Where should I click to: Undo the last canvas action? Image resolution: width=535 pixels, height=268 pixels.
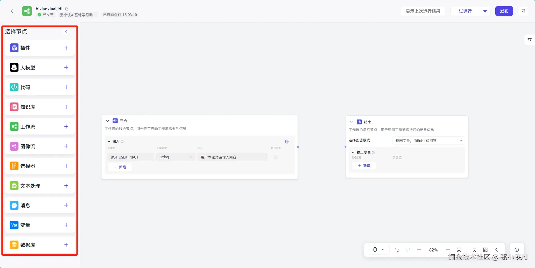tap(397, 250)
